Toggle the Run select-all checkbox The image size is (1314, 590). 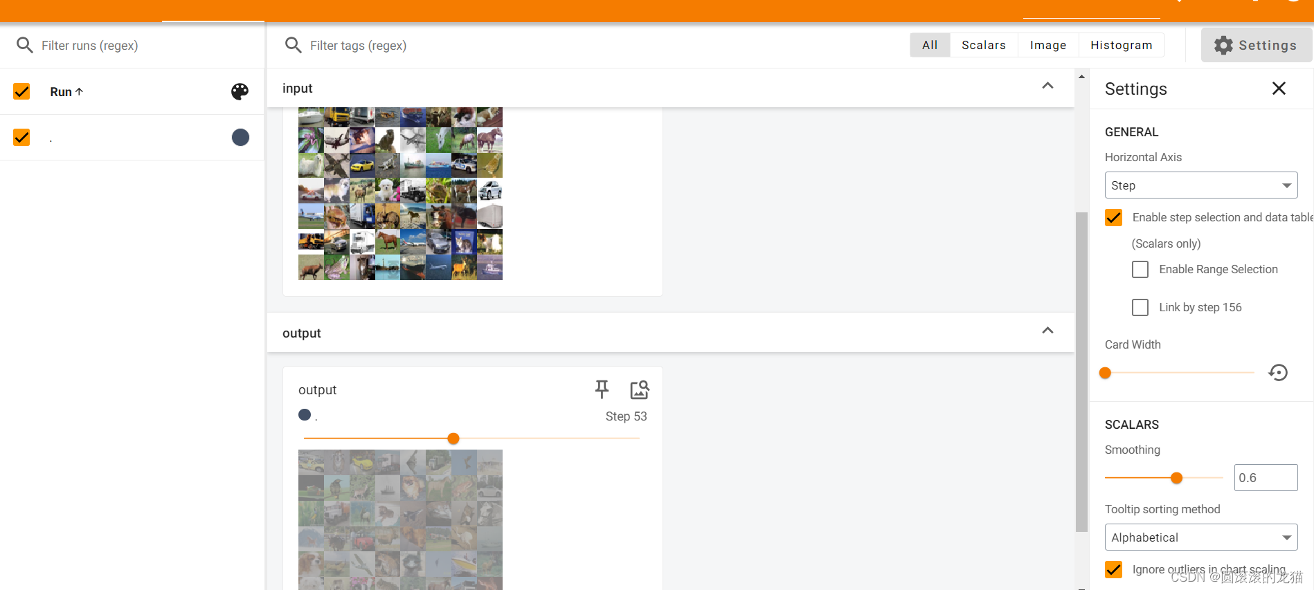pos(21,91)
